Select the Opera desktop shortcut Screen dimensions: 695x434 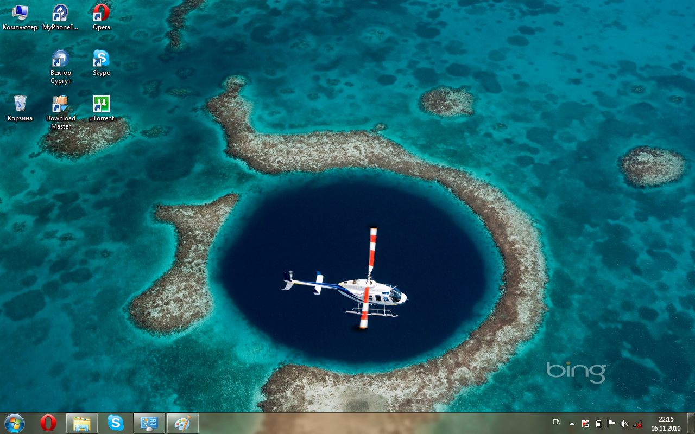point(102,17)
